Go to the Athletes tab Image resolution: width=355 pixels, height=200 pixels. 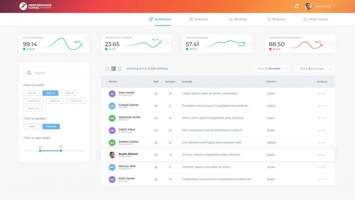pyautogui.click(x=199, y=19)
